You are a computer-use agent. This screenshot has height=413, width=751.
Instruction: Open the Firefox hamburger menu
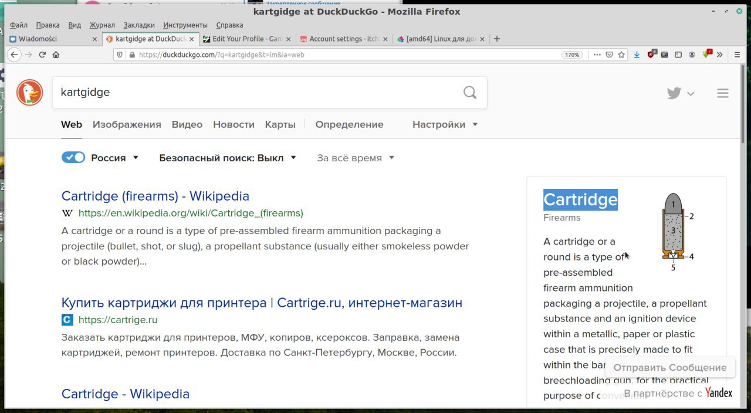(x=738, y=55)
